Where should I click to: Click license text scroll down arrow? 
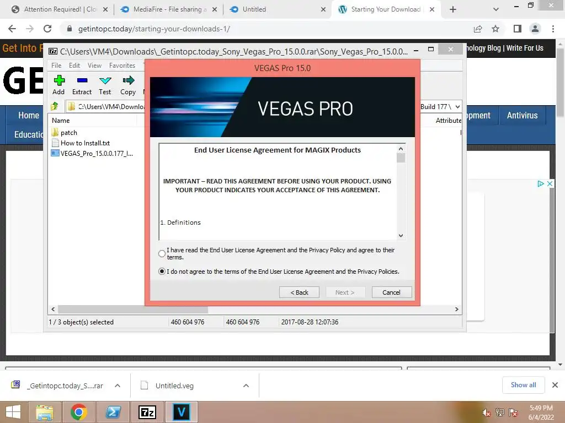[401, 236]
